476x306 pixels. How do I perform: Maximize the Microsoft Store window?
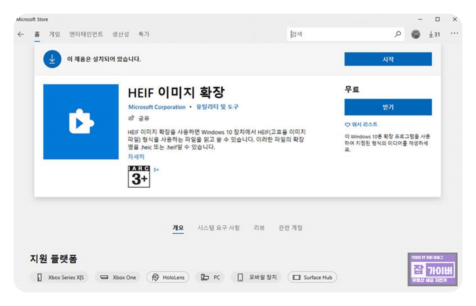tap(437, 19)
